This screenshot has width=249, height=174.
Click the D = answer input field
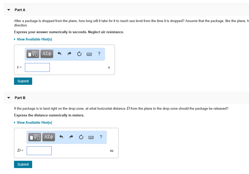click(39, 151)
